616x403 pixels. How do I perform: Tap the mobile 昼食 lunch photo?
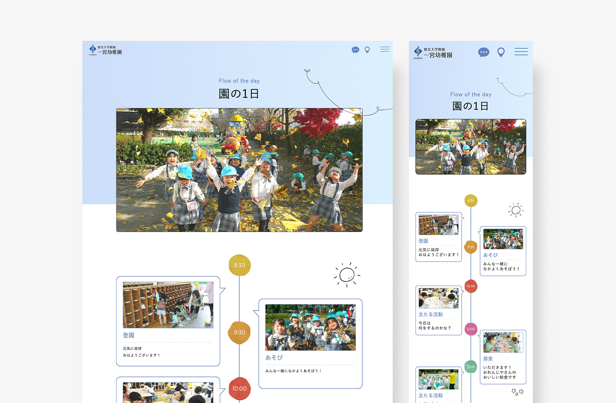pos(503,343)
